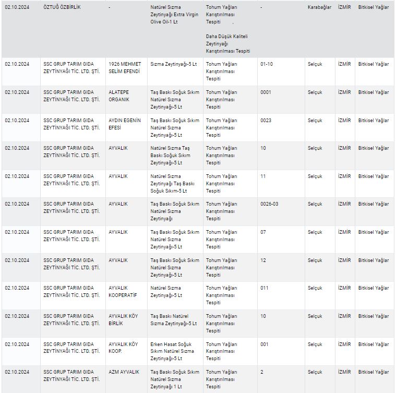Click batch number 011 cell

click(x=264, y=288)
